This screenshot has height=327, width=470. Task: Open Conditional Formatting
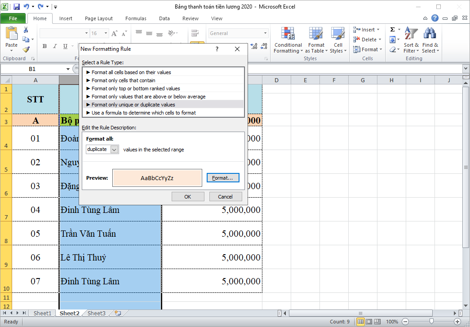coord(288,40)
